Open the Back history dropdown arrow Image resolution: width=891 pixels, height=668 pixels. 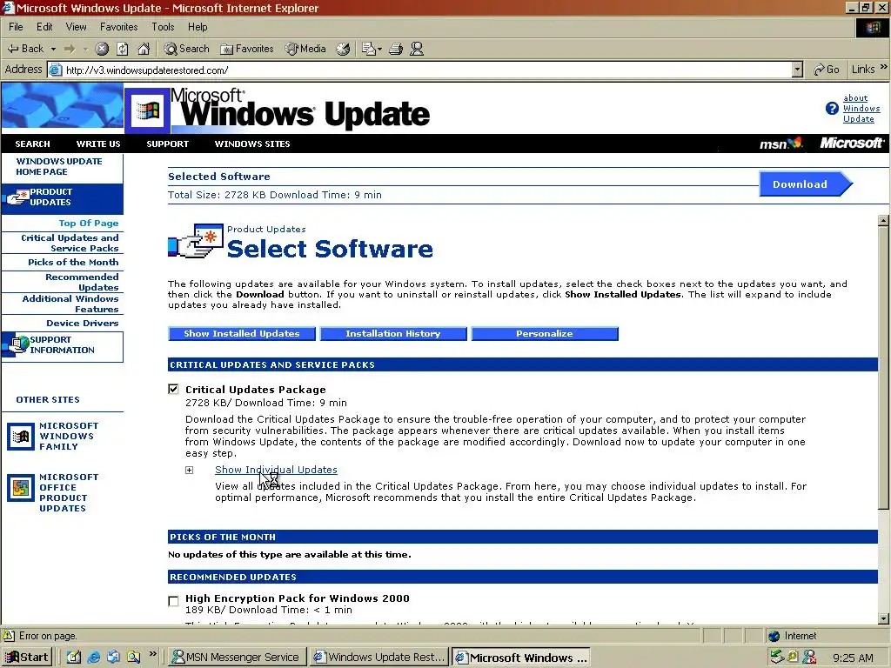pos(53,50)
